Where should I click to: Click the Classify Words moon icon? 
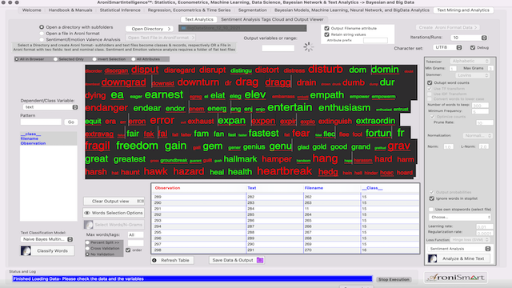(26, 250)
